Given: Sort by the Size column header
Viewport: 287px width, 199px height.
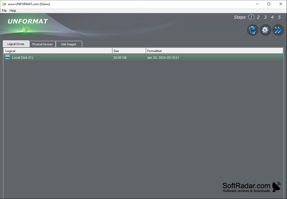Looking at the screenshot, I should click(x=129, y=51).
